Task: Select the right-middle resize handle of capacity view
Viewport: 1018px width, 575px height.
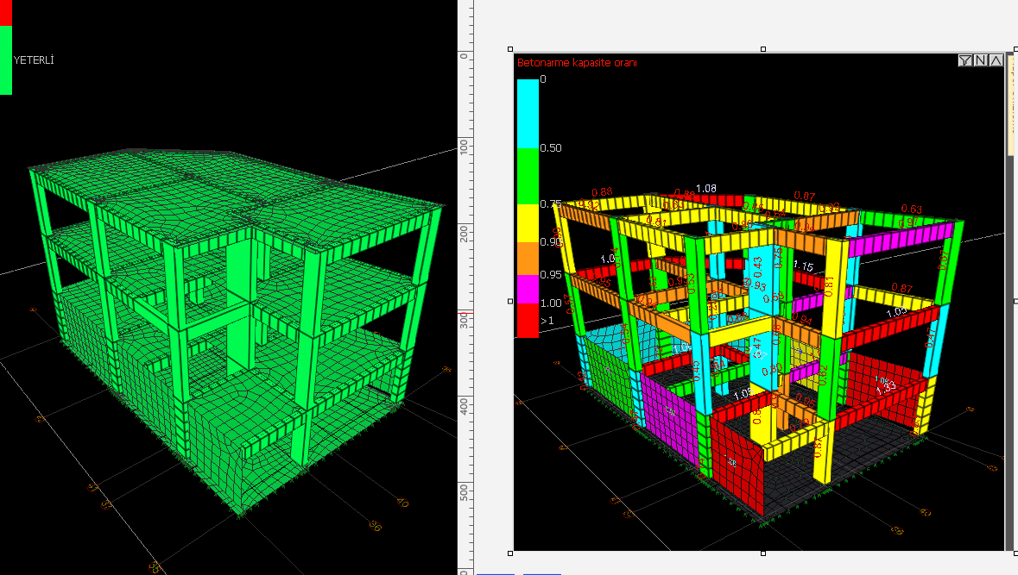Action: (1015, 301)
